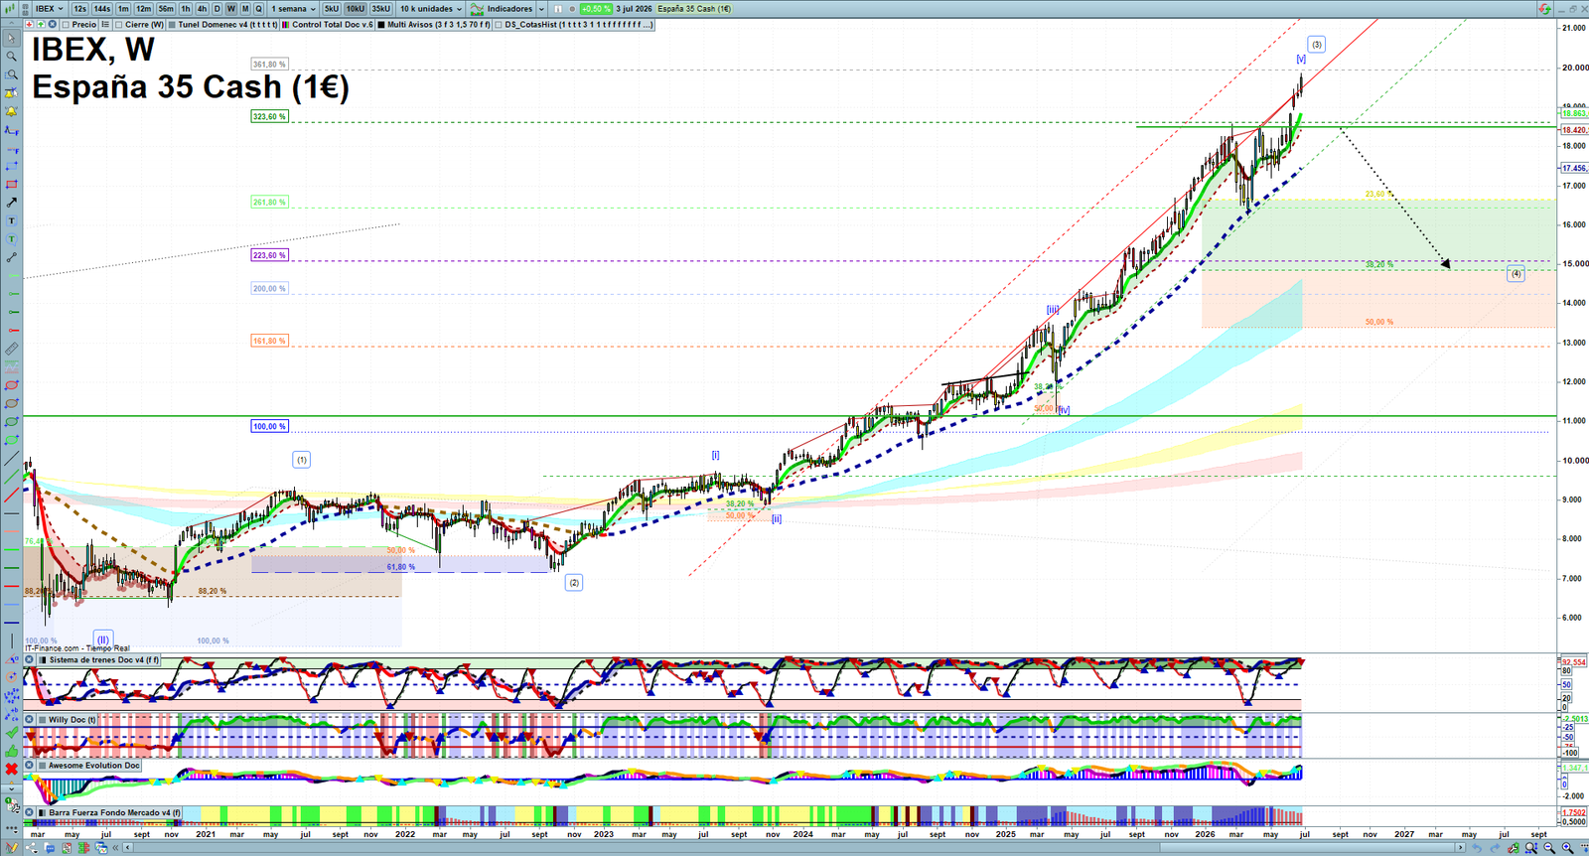Toggle the Cierre (W) checkbox
The width and height of the screenshot is (1589, 856).
119,25
